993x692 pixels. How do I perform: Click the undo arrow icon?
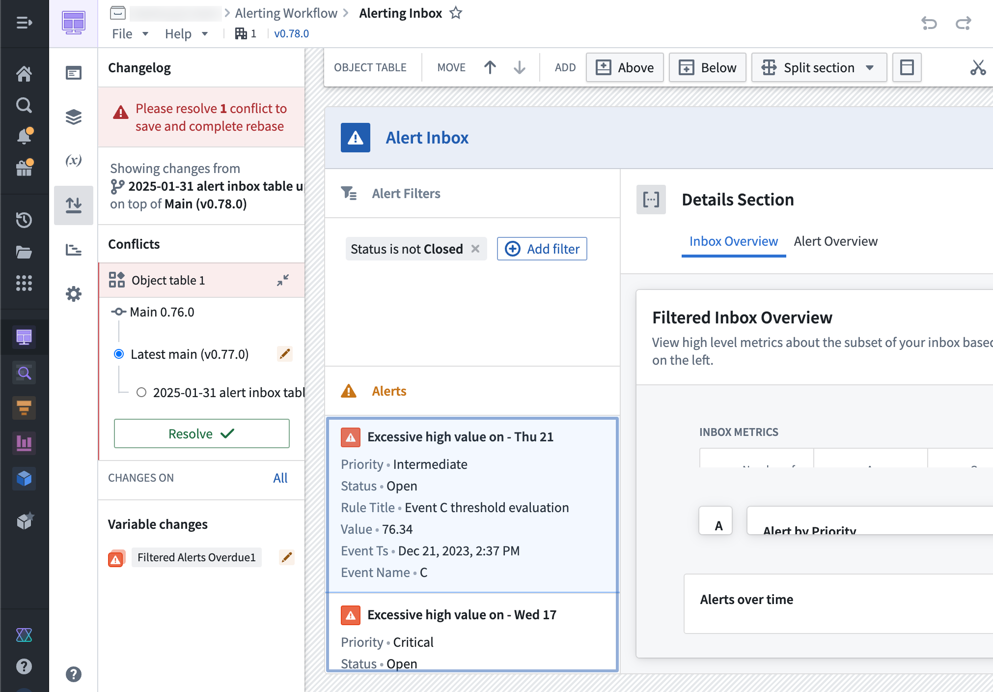[930, 23]
